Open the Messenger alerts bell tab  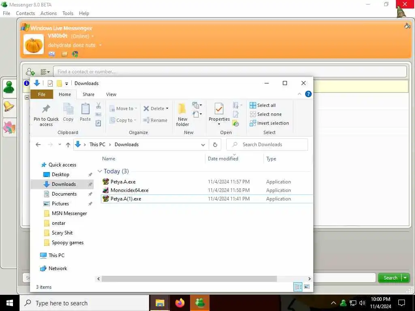tap(9, 107)
